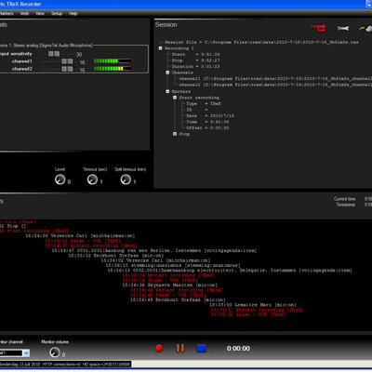Select the stemming:unanimous log line
Viewport: 372px width, 372px height.
[173, 265]
